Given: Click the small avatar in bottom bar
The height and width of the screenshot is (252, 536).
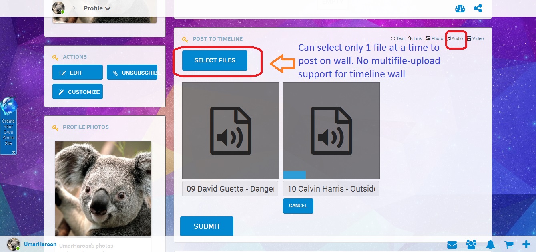Looking at the screenshot, I should coord(14,244).
